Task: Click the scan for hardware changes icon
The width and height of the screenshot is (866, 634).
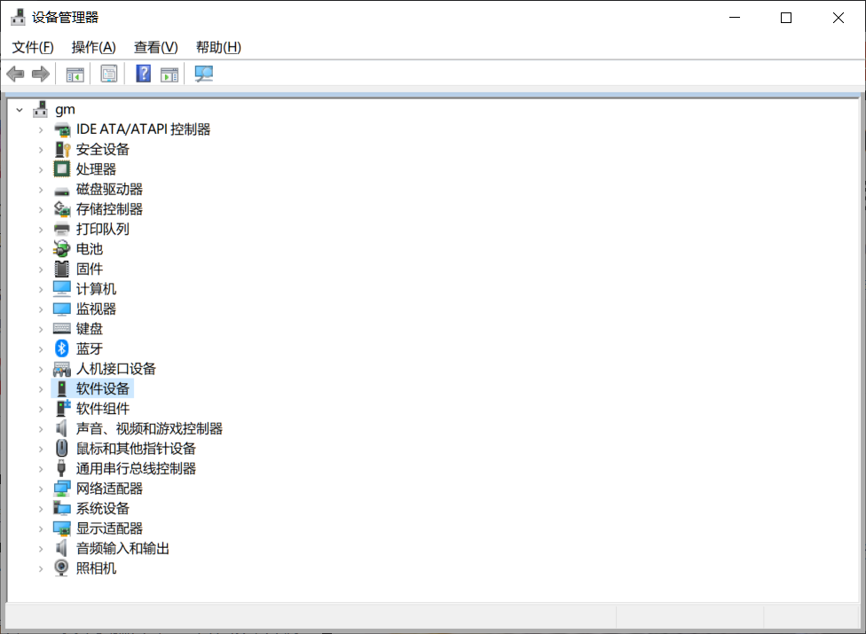Action: coord(204,74)
